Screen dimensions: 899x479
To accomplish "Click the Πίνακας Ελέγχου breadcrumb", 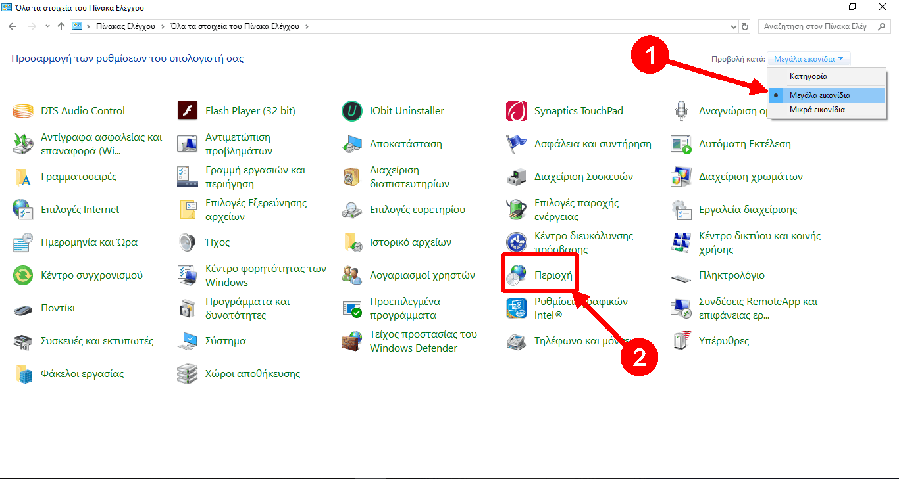I will [x=125, y=26].
